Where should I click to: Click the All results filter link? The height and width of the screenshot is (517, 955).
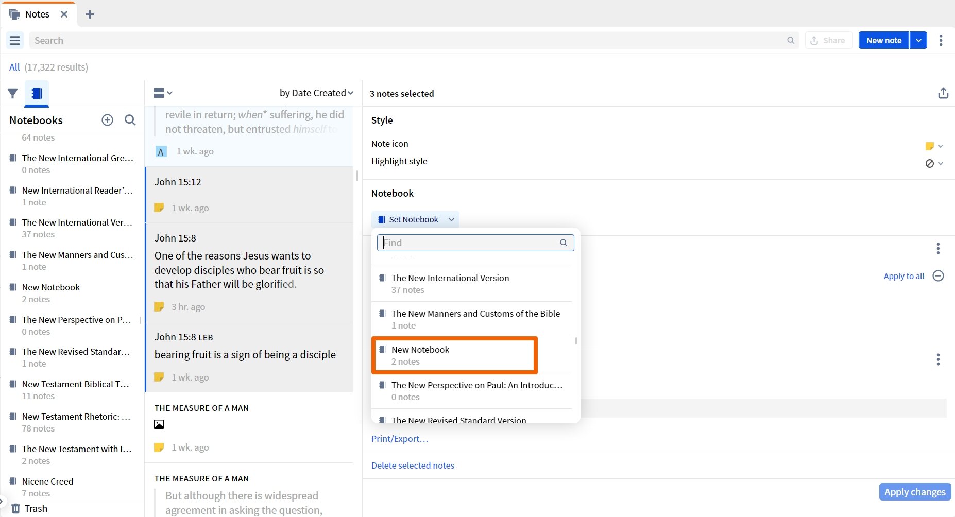click(14, 67)
